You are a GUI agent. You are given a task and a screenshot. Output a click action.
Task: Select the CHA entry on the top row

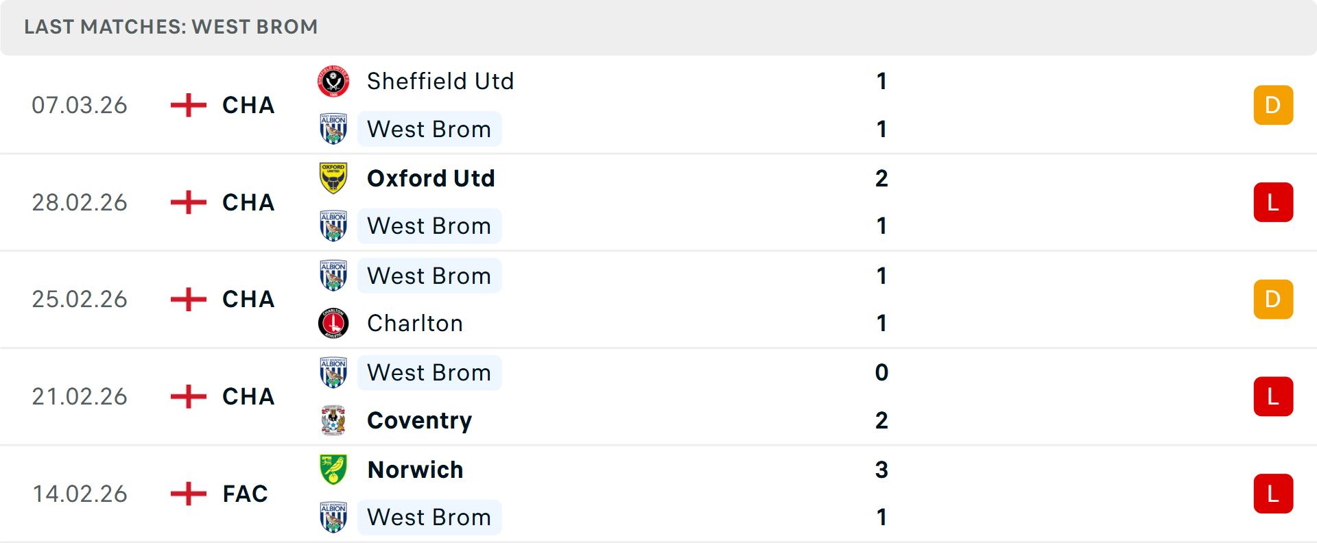pos(248,105)
